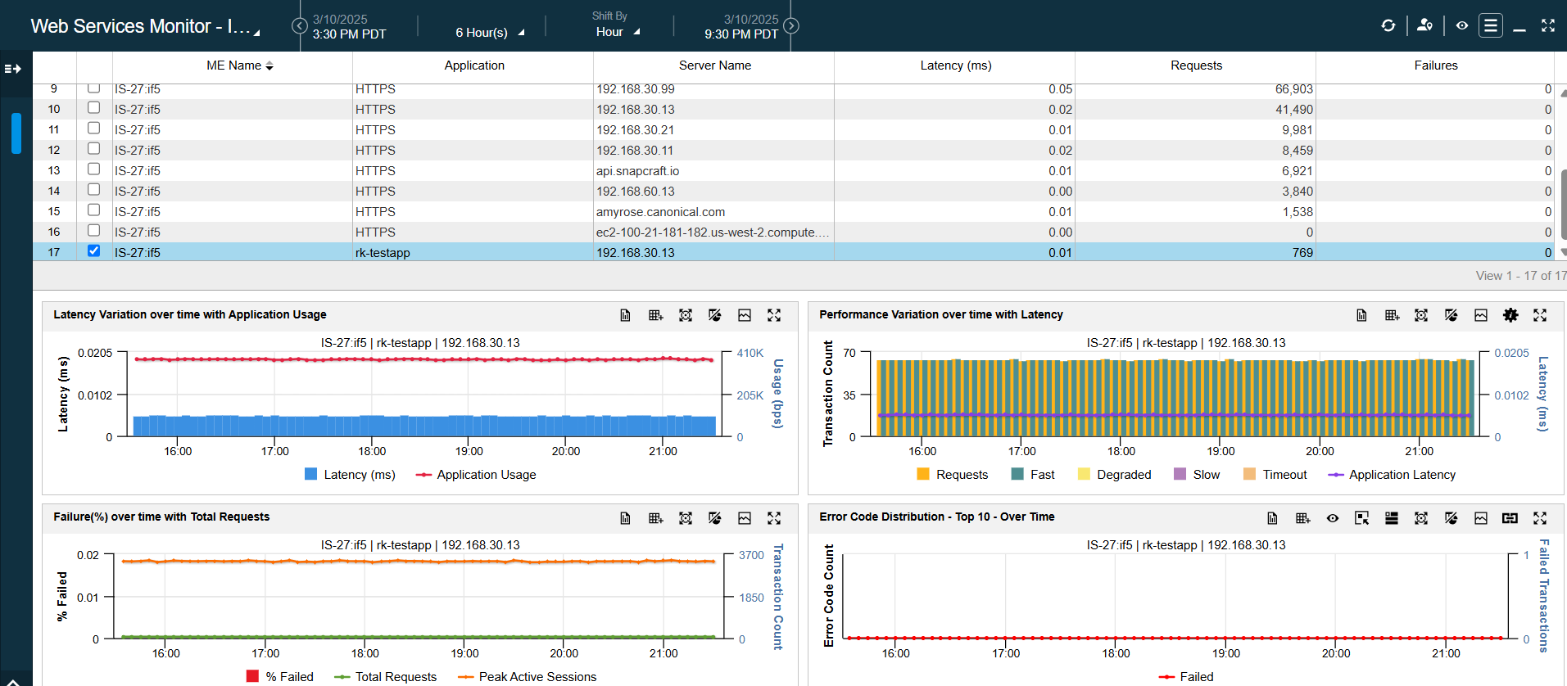Open the user location icon in header
1567x686 pixels.
point(1424,25)
